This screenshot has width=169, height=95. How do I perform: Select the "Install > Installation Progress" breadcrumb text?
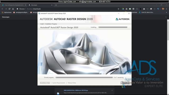point(49,24)
